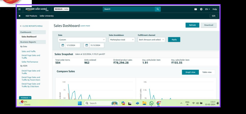
Task: Click the Windows taskbar Search box
Action: click(x=101, y=103)
